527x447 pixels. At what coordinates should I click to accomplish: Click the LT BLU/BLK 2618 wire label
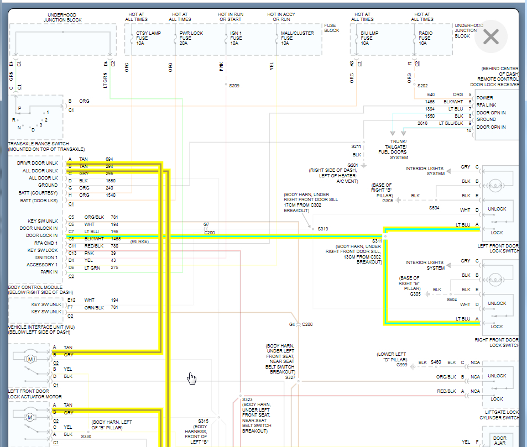[441, 123]
